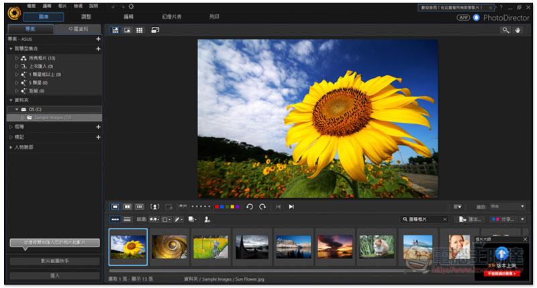Open the 中繼資料 metadata tab

78,29
